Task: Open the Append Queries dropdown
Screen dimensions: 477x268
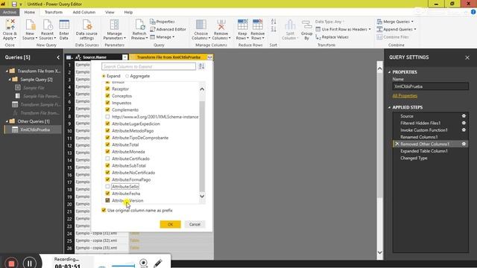Action: (397, 29)
